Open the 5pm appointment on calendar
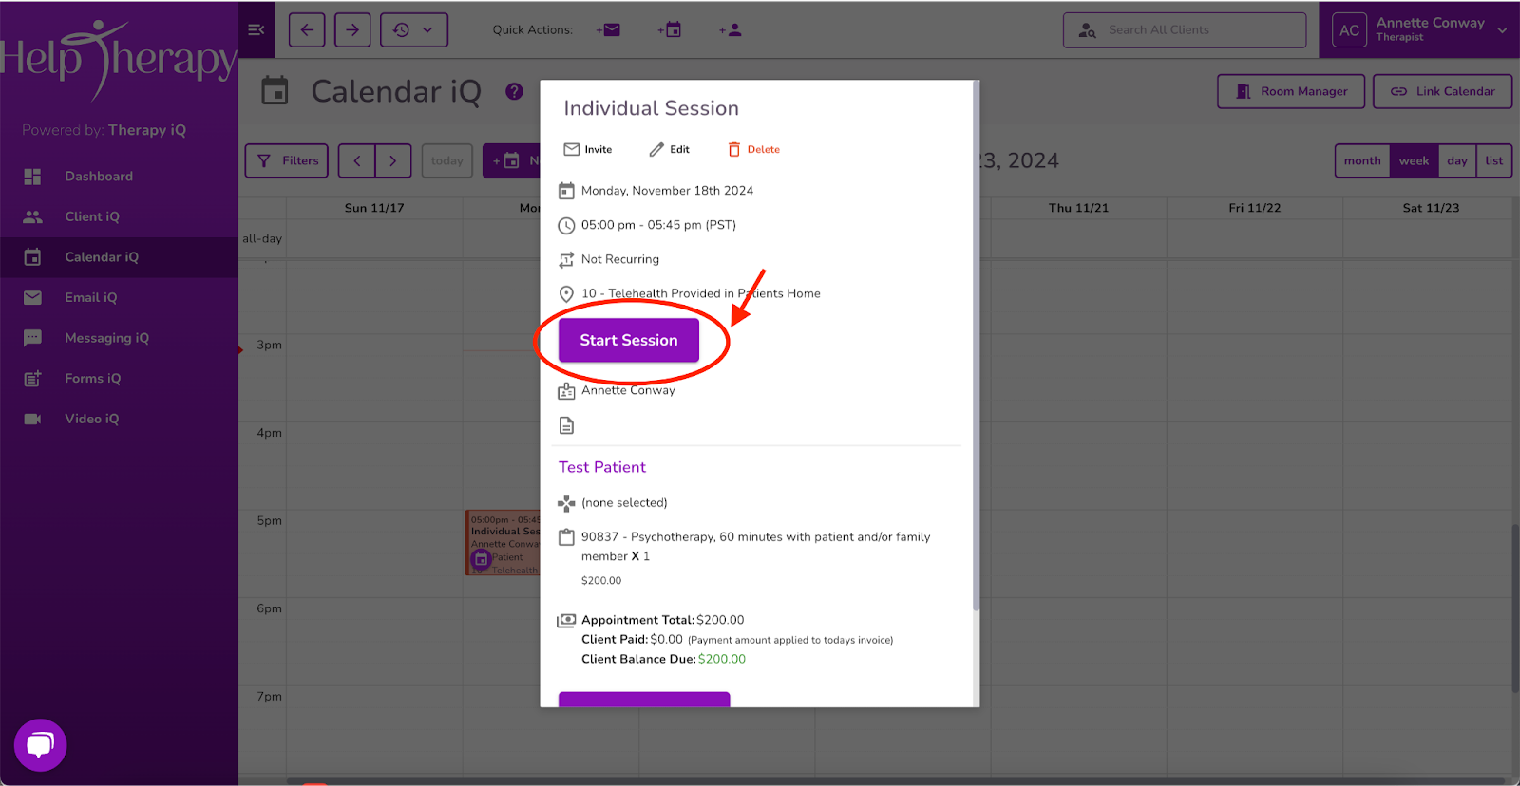The image size is (1520, 786). (x=503, y=543)
